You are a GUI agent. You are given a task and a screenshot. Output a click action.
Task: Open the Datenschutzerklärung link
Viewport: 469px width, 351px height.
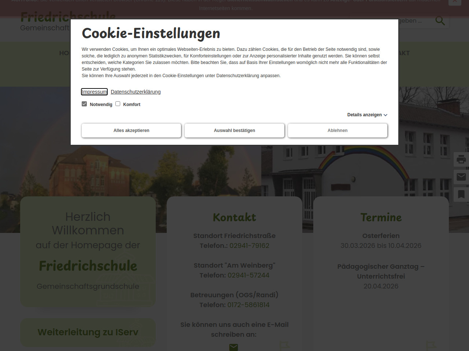(136, 92)
